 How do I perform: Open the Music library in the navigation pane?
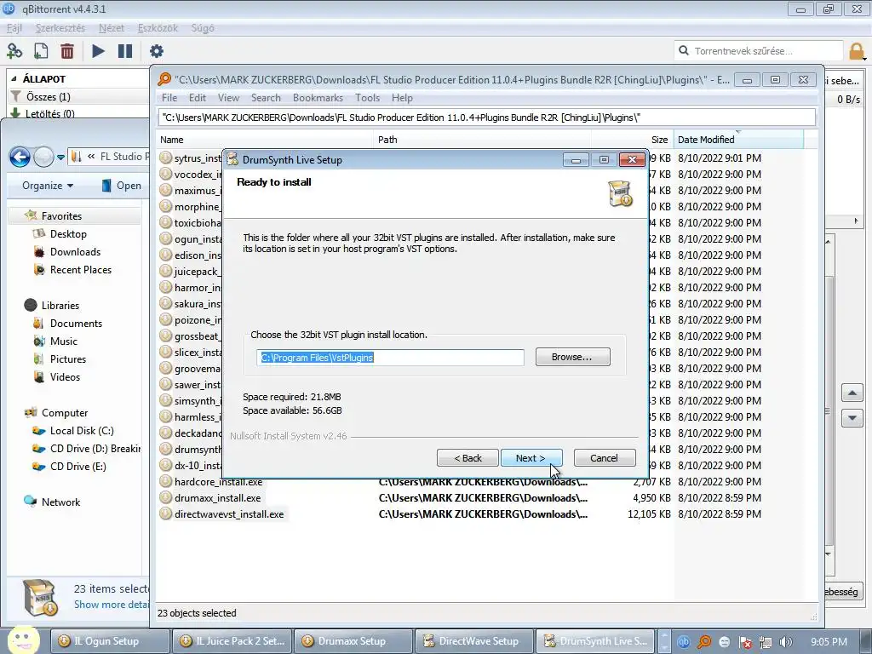click(x=63, y=341)
